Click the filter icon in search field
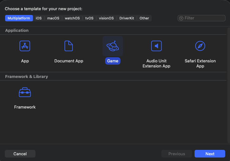Screen dimensions: 230x161 pos(181,18)
